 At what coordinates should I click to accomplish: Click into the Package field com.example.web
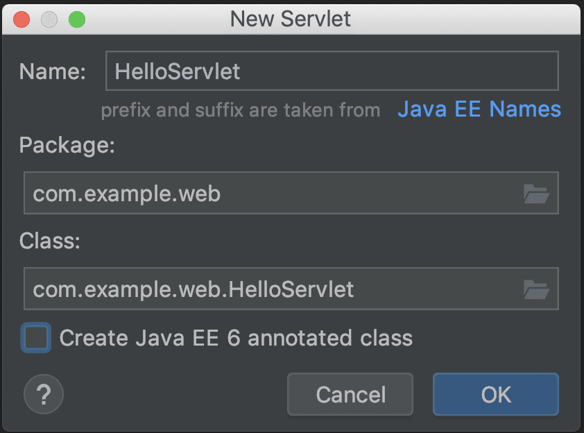click(291, 193)
